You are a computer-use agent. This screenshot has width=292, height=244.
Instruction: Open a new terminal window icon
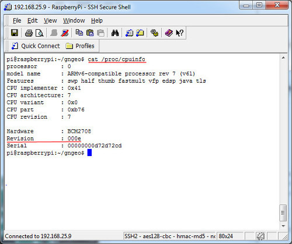[x=129, y=33]
